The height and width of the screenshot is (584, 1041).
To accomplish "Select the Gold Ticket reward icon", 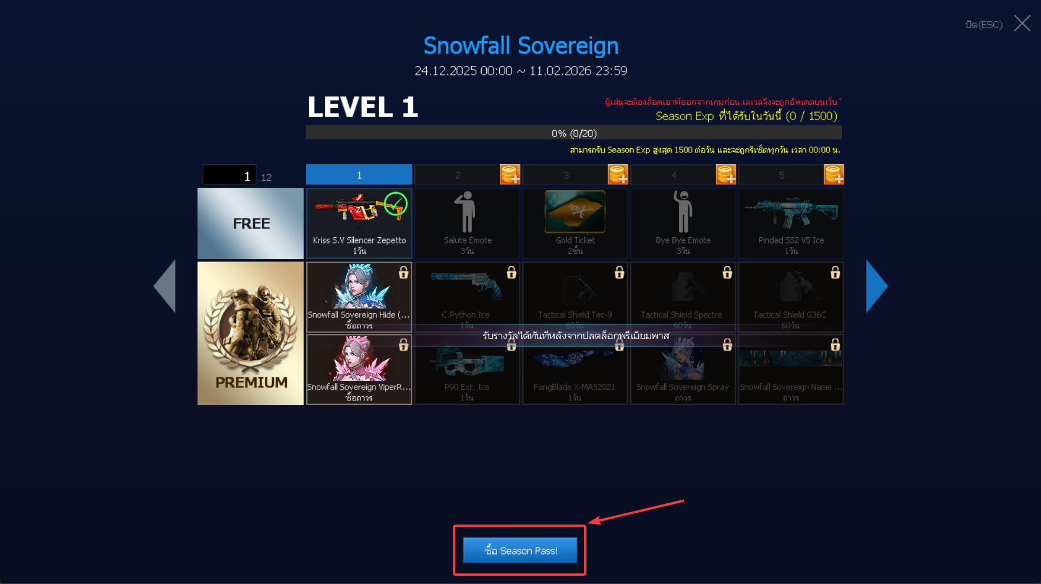I will coord(575,211).
